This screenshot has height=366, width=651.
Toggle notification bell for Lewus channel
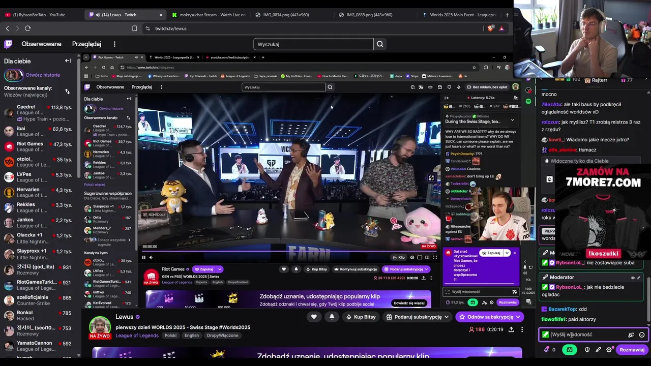[x=332, y=317]
